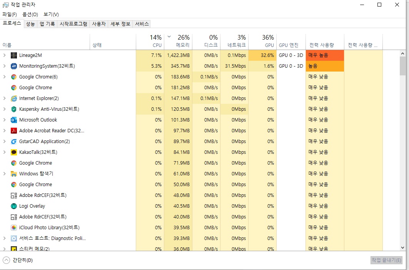Expand the Windows 탐색기 group
409x270 pixels.
point(5,174)
